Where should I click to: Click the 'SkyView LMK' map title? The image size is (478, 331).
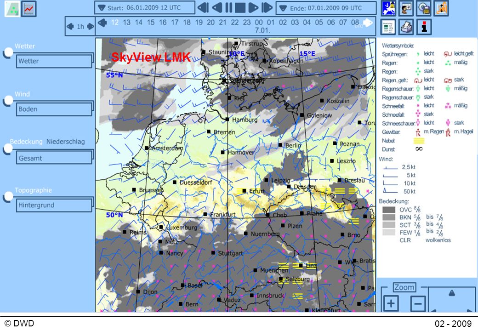click(151, 57)
